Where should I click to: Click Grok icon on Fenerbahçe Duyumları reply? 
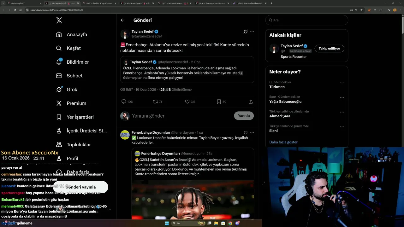pyautogui.click(x=246, y=132)
